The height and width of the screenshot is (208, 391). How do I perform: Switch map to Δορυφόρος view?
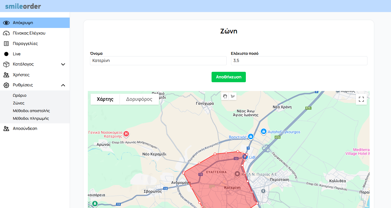tap(139, 99)
